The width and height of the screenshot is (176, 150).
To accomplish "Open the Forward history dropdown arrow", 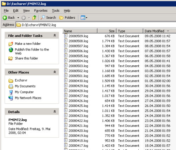I will click(x=29, y=18).
